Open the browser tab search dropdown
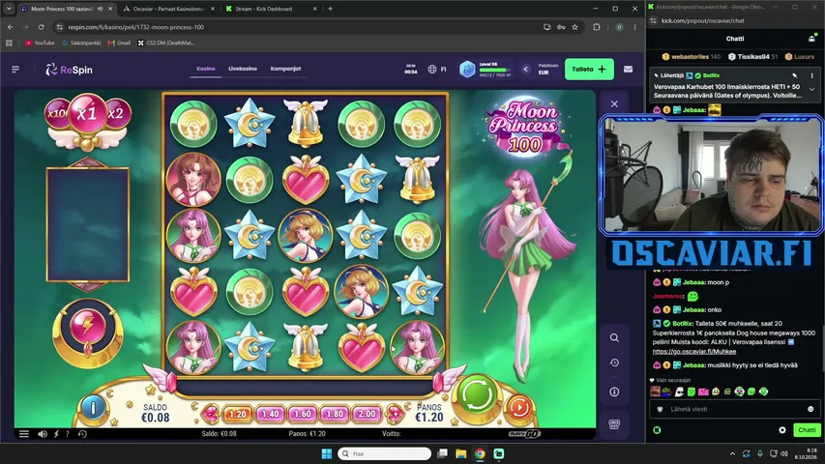Screen dimensions: 825x464 click(9, 9)
